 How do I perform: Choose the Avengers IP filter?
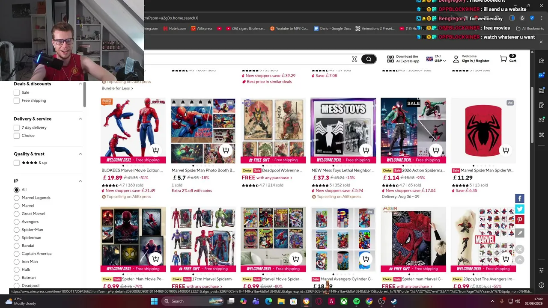tap(17, 222)
